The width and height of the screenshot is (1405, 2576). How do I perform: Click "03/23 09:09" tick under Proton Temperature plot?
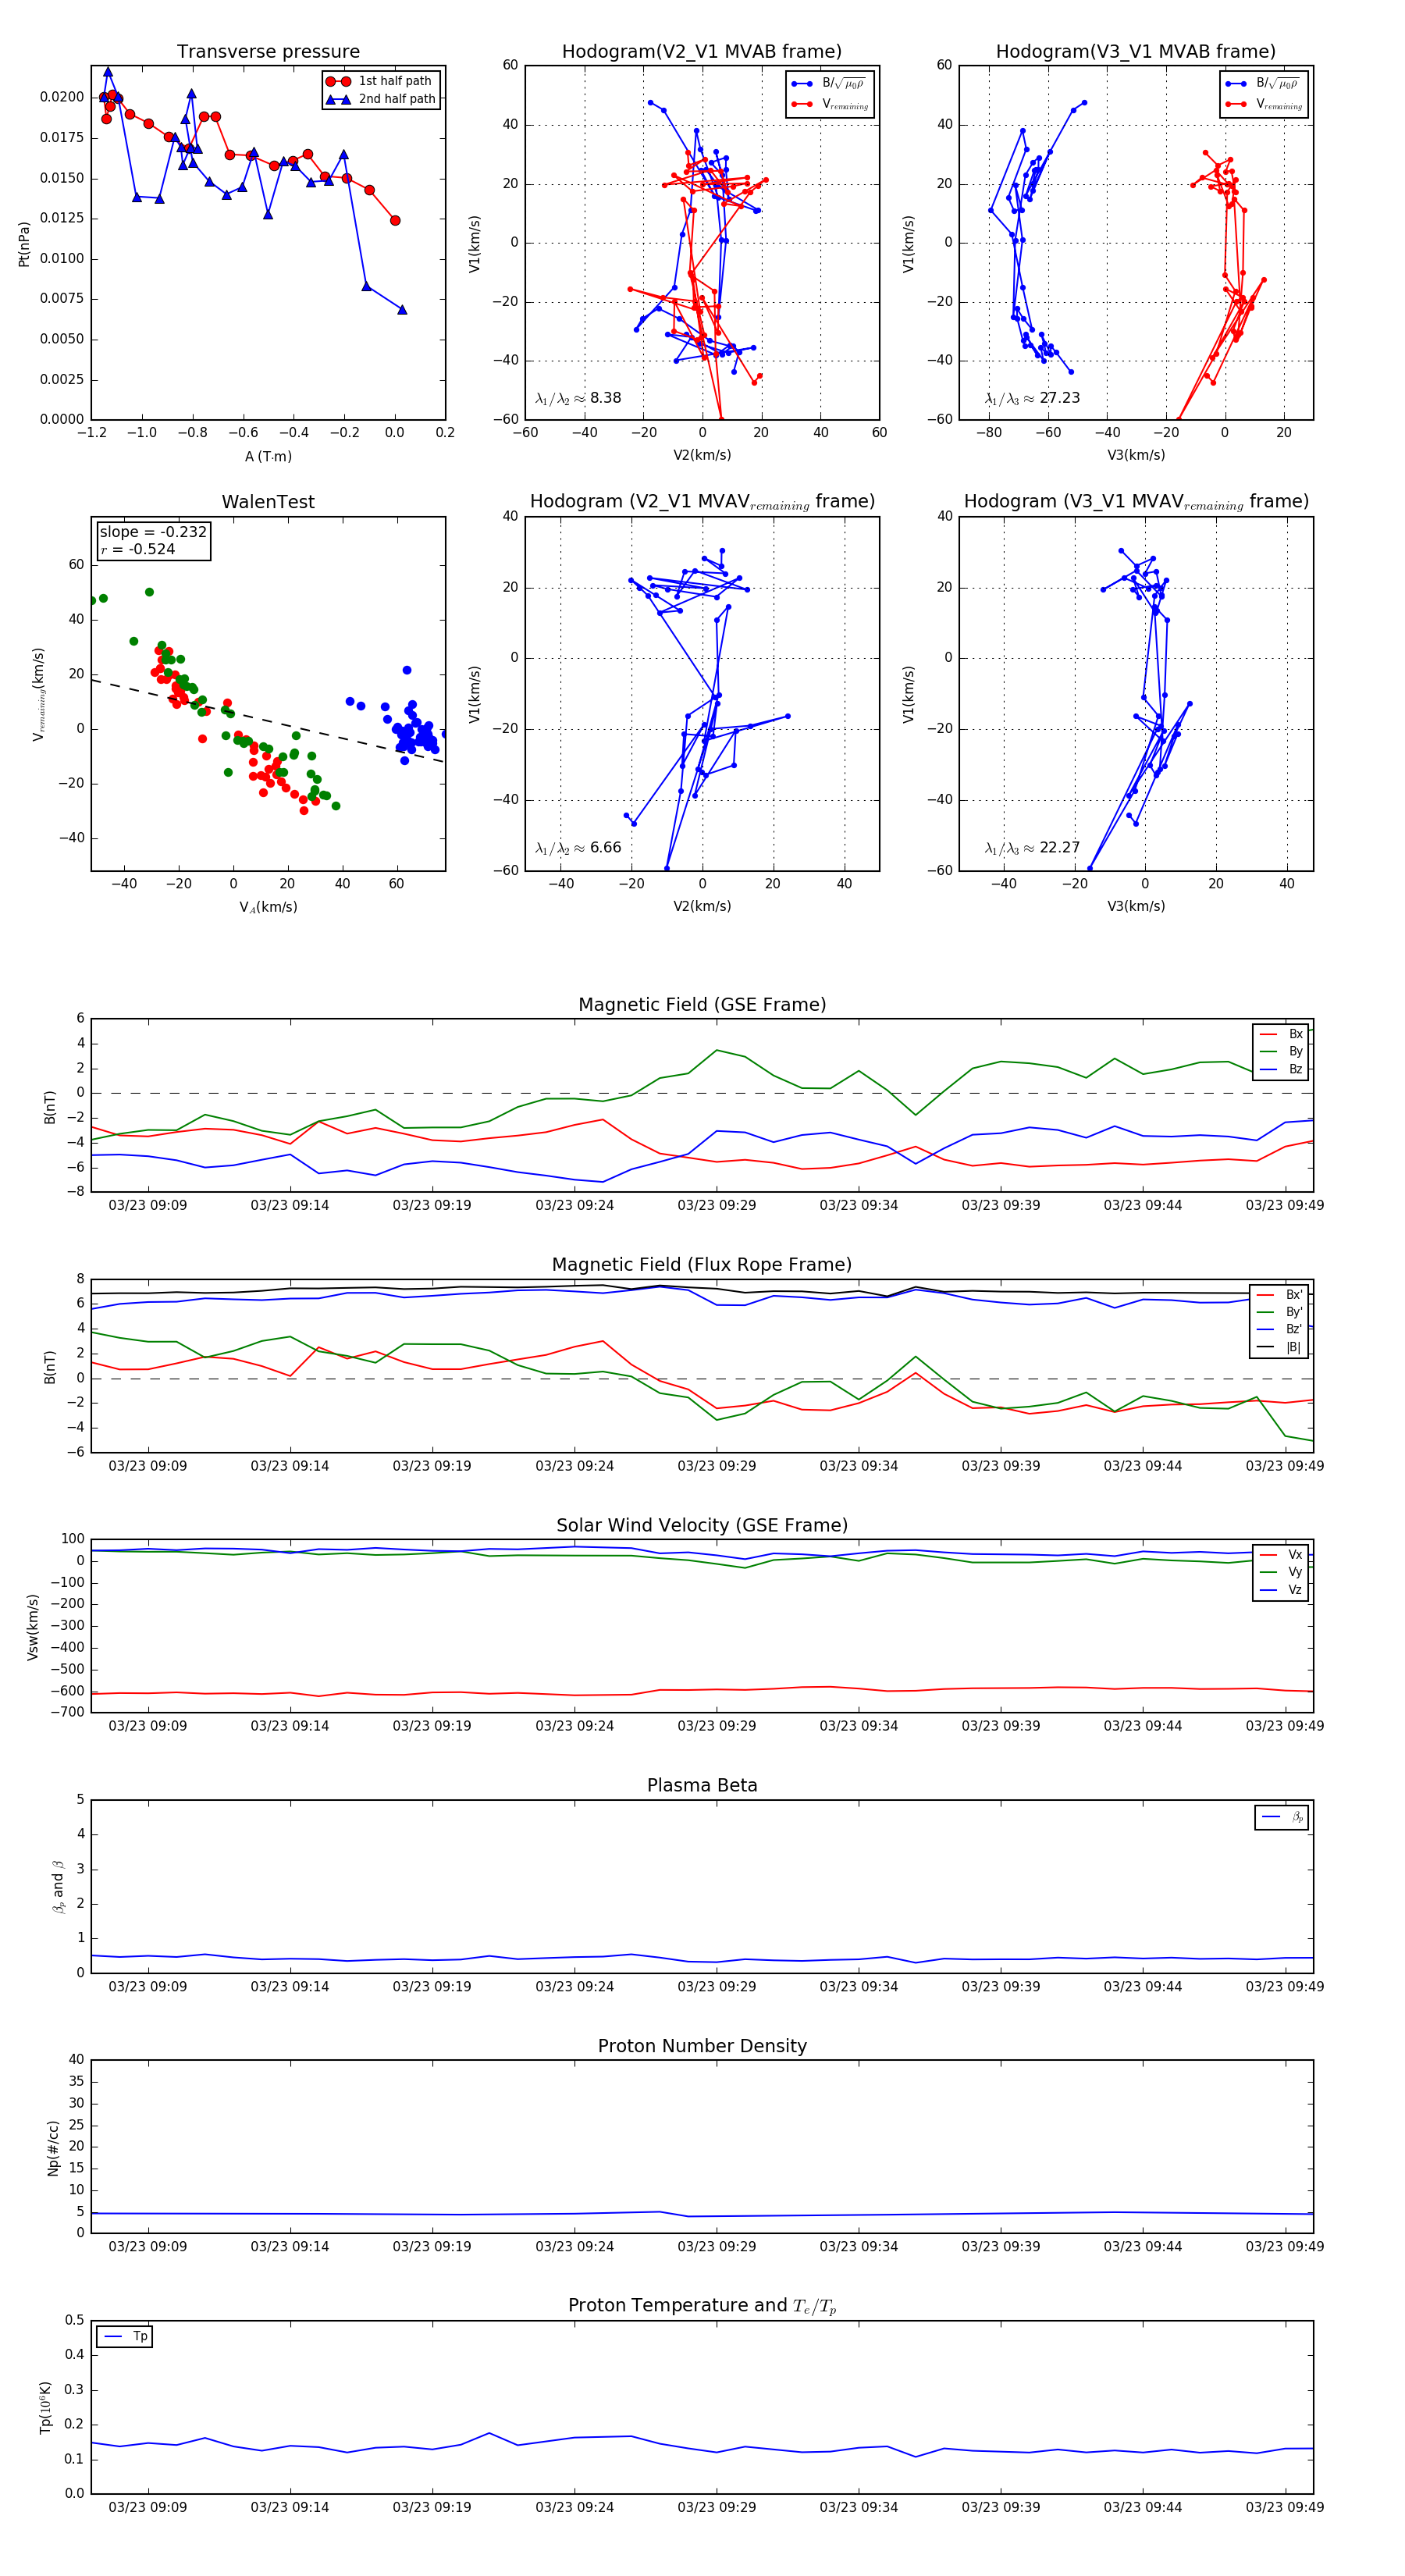click(x=148, y=2507)
